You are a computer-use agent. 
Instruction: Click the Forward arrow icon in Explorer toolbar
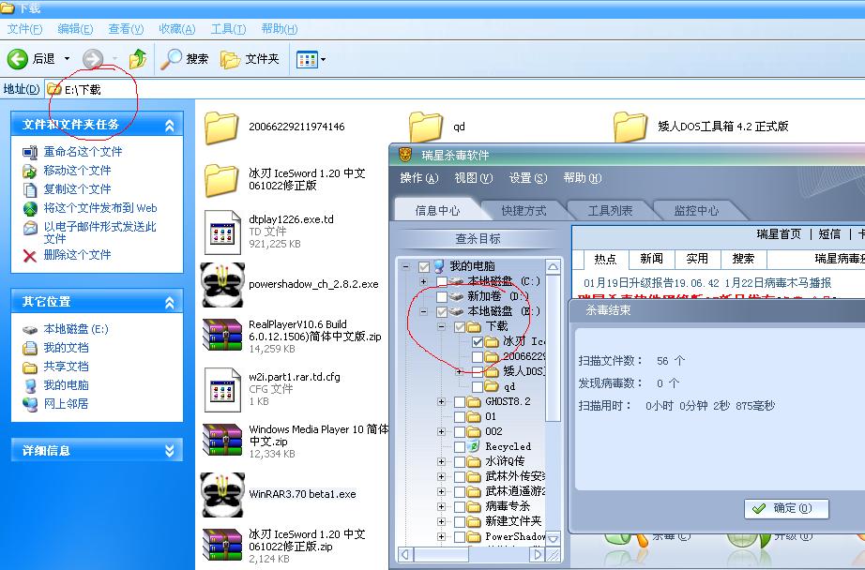93,58
